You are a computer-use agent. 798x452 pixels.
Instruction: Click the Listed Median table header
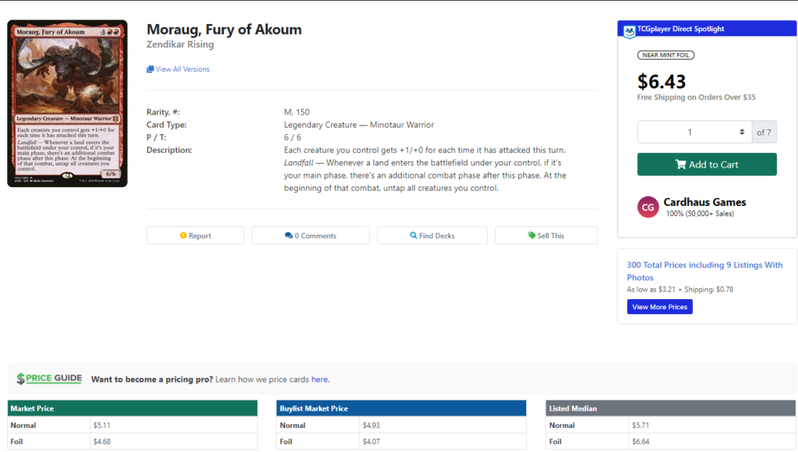pos(671,408)
